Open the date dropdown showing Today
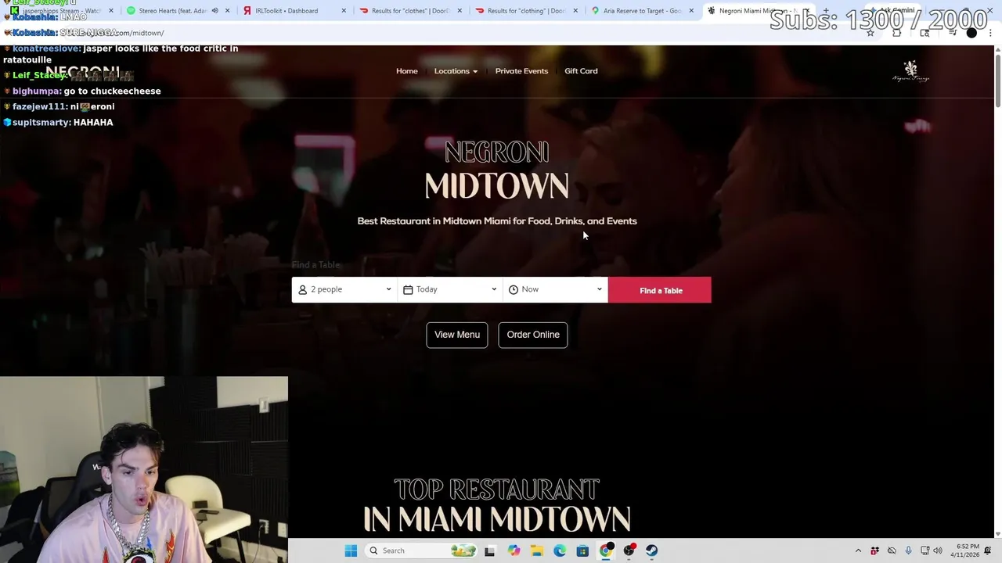This screenshot has width=1002, height=563. 450,289
